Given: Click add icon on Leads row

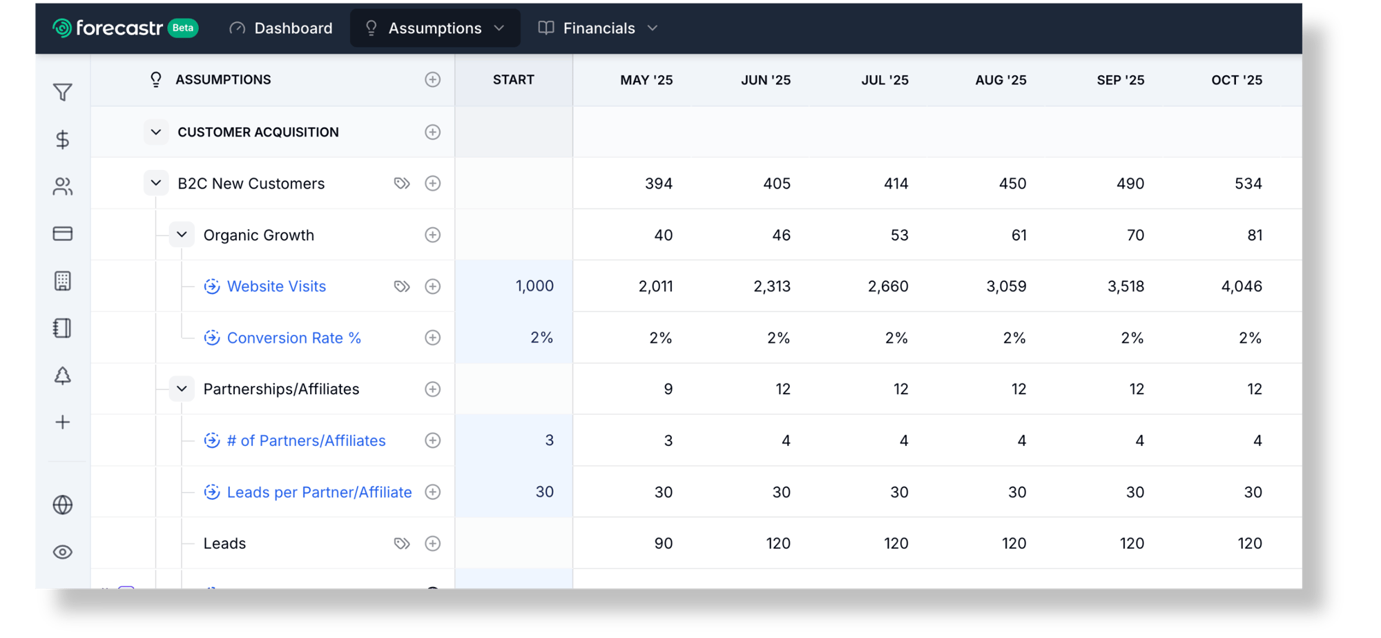Looking at the screenshot, I should coord(433,543).
